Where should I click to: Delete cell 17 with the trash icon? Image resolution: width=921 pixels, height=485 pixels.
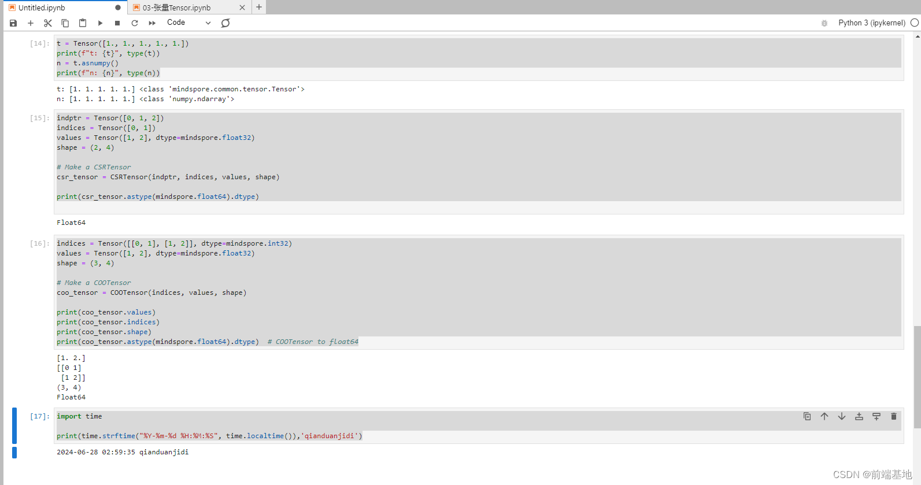tap(894, 416)
